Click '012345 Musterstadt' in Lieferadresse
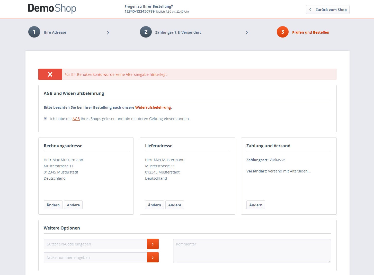374x275 pixels. point(162,172)
